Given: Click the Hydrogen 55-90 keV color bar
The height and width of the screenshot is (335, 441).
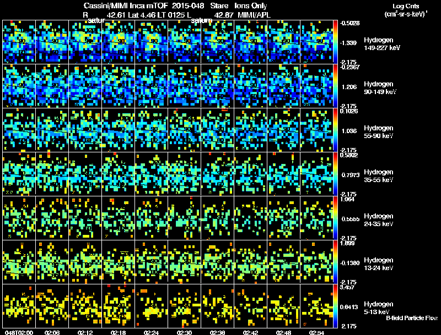Looking at the screenshot, I should pos(335,130).
